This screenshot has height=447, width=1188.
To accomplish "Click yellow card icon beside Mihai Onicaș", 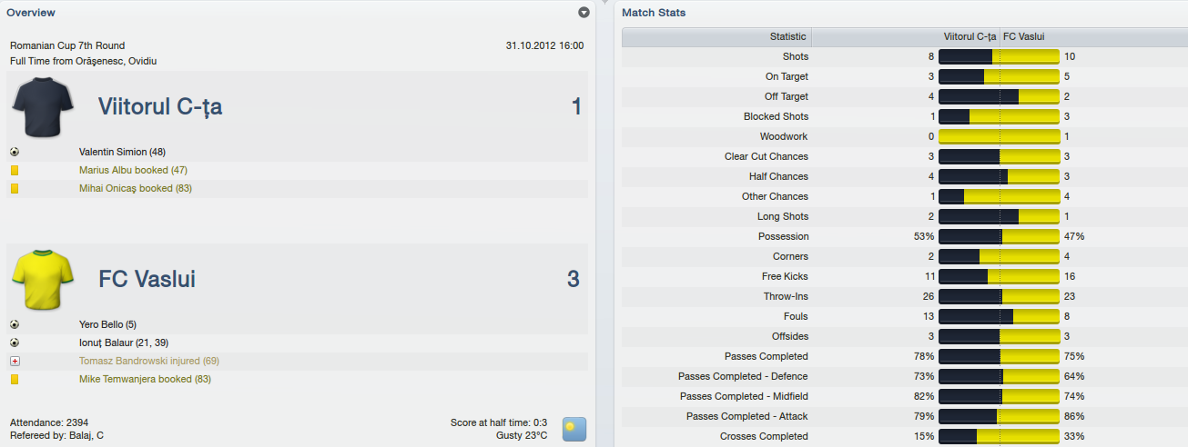I will click(x=15, y=188).
